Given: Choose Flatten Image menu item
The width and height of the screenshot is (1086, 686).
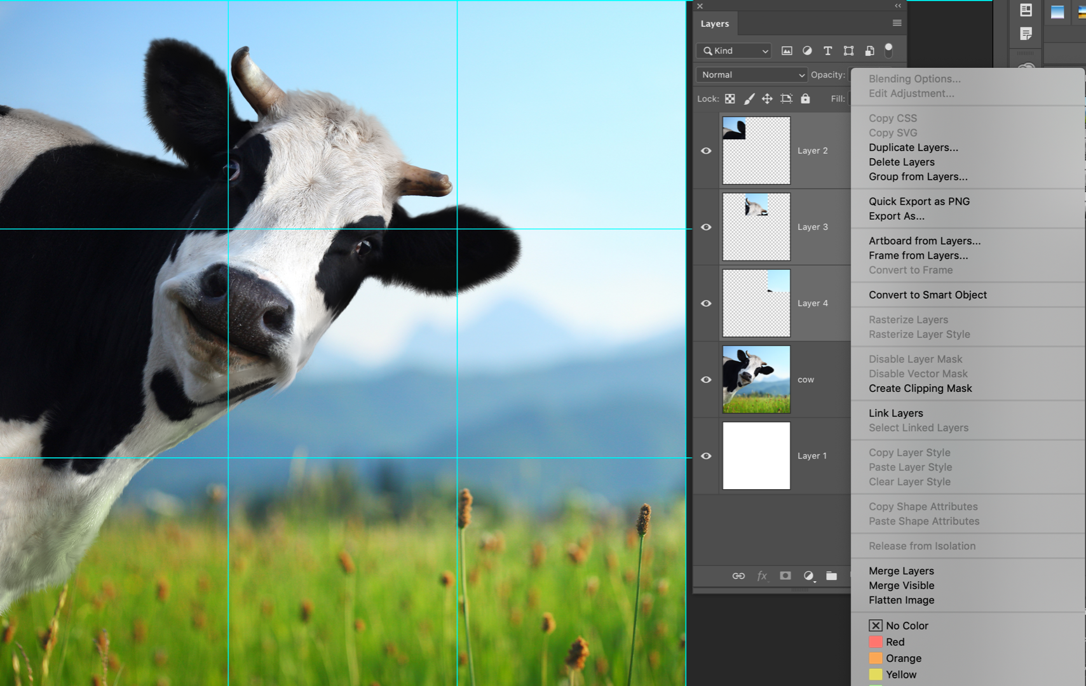Looking at the screenshot, I should [901, 600].
